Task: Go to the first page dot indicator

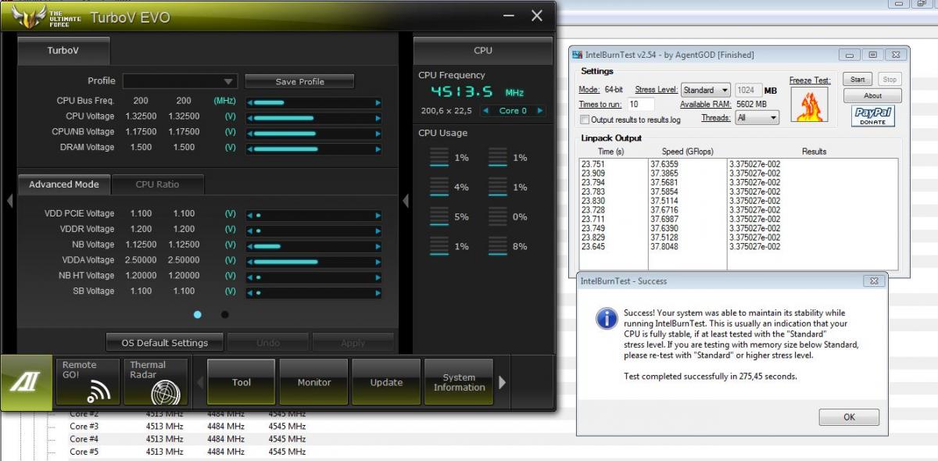Action: tap(197, 315)
